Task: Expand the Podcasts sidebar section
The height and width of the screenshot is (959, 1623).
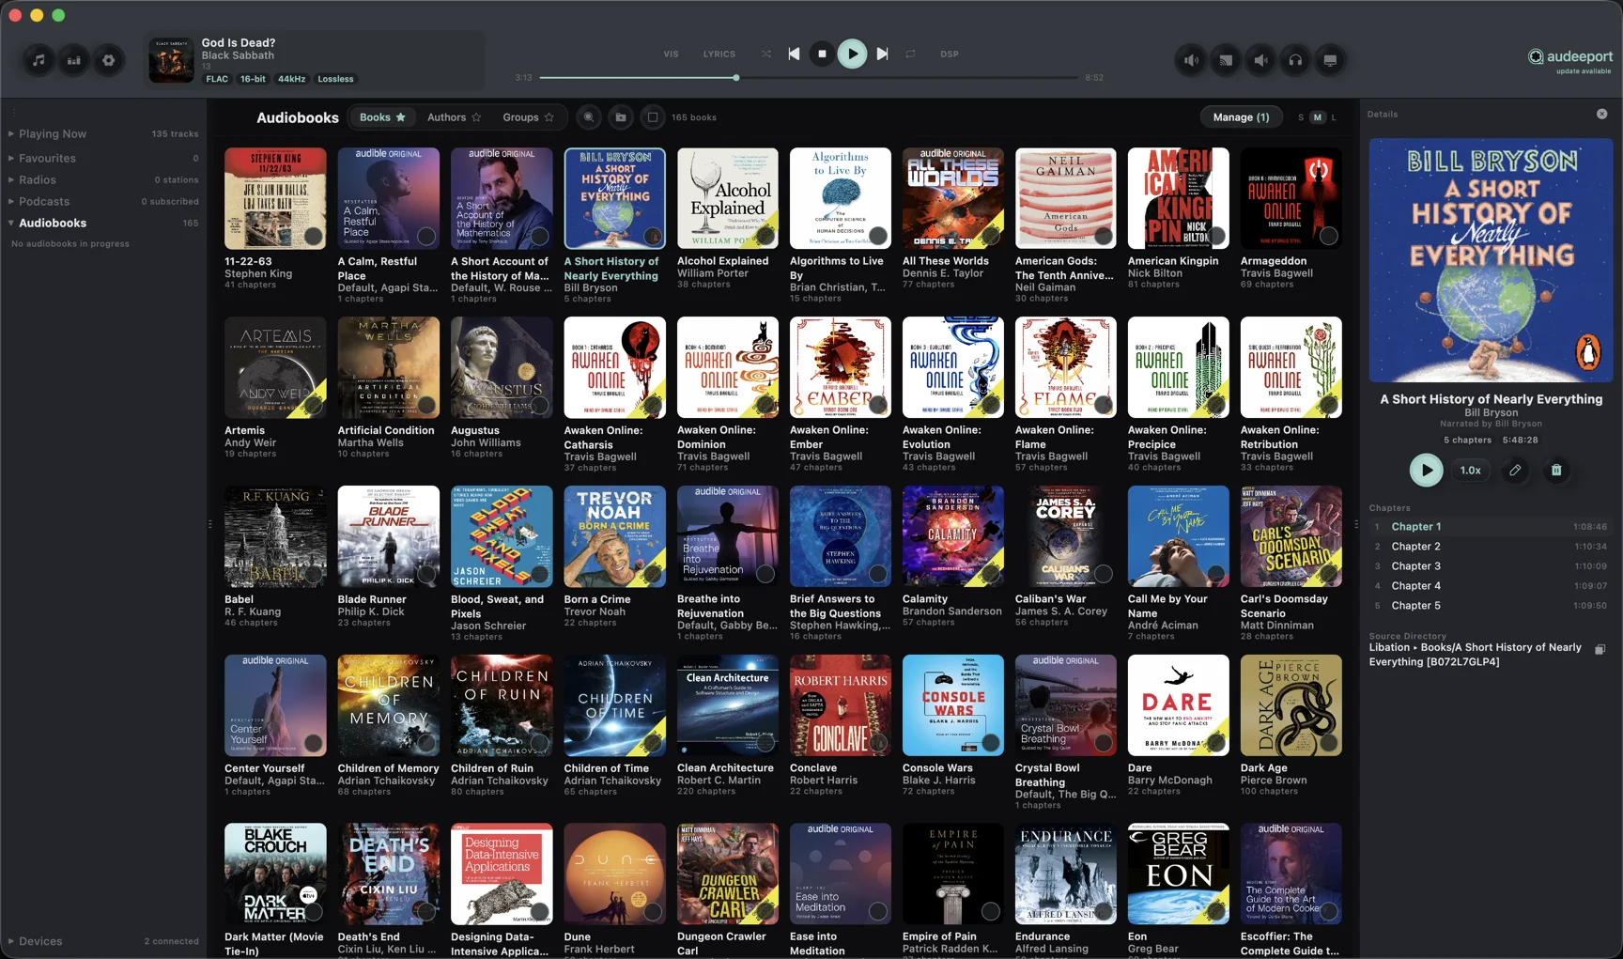Action: [x=11, y=202]
